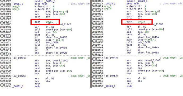Select 'test al, al' at address 00010435
Viewport: 183px width, 96px height.
pyautogui.click(x=136, y=35)
